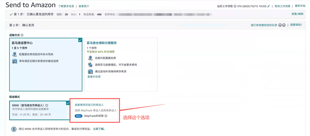Click 1 至 5 个货件 text
This screenshot has height=136, width=310.
point(20,48)
